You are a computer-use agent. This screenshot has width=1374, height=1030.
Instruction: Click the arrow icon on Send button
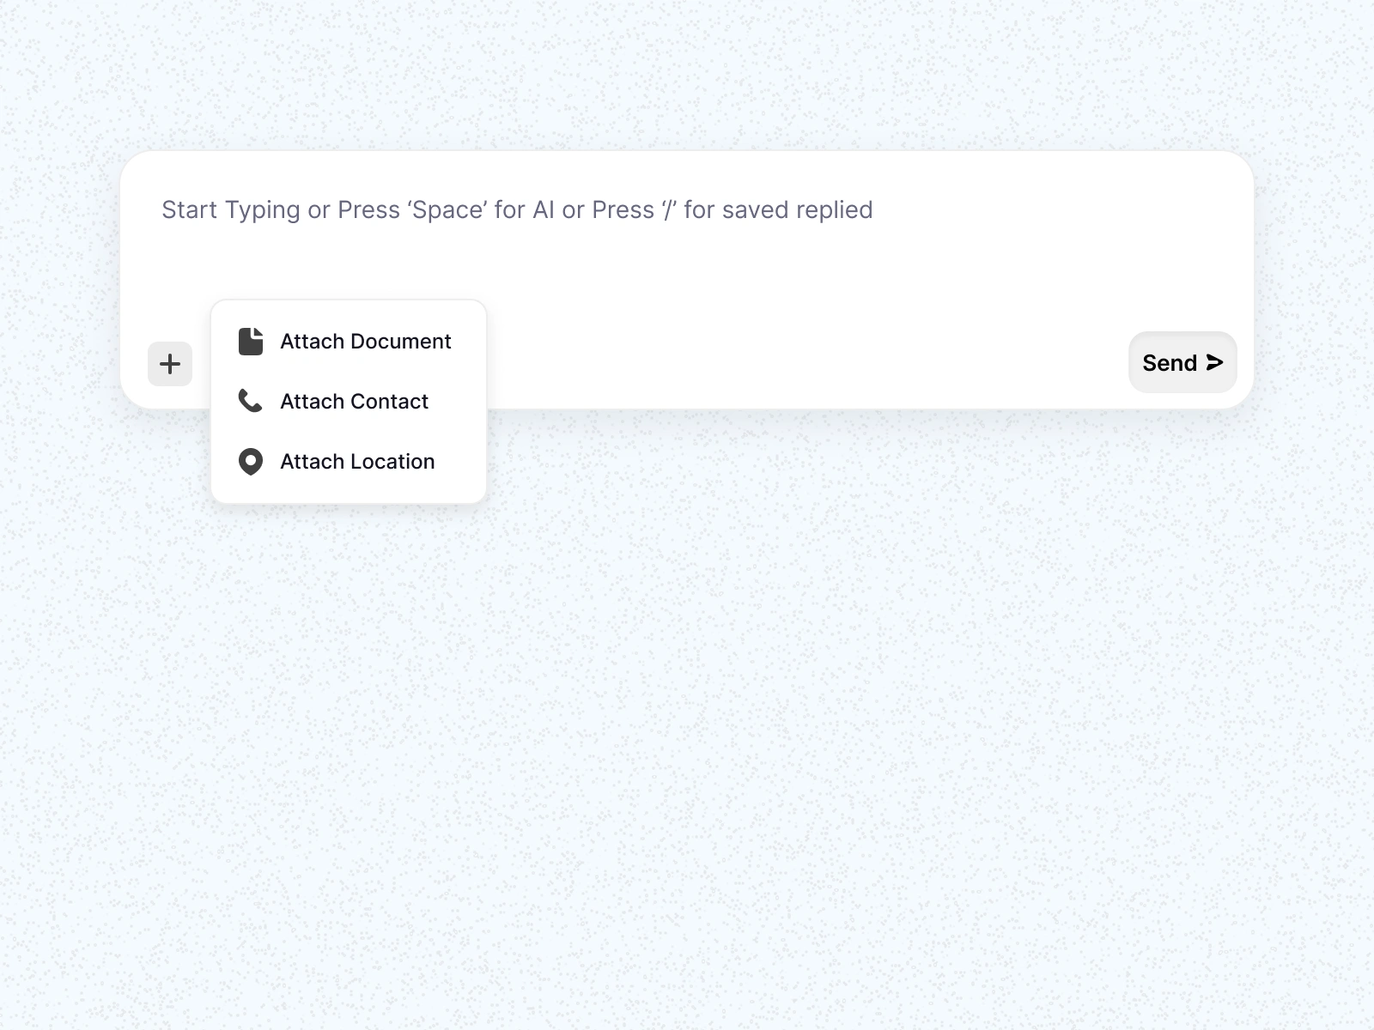click(1214, 363)
